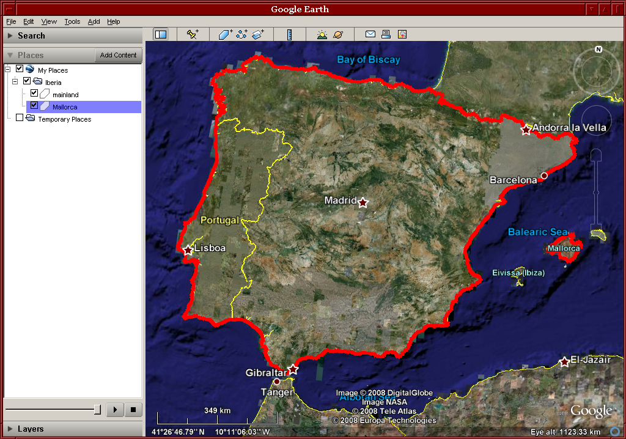The width and height of the screenshot is (626, 439).
Task: Click the Iberia folder icon
Action: pos(37,81)
